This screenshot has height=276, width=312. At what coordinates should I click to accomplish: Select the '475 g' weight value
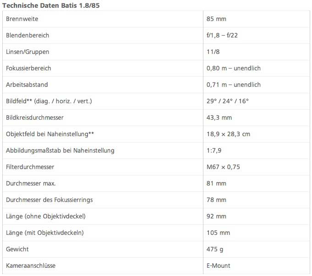point(215,249)
